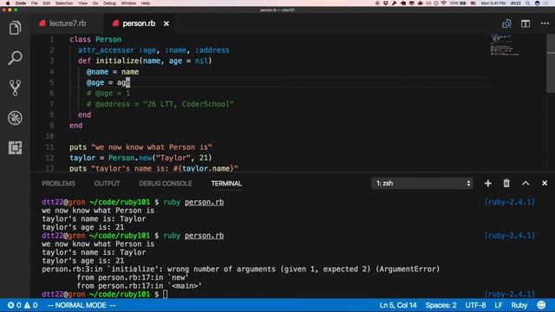Screen dimensions: 555x312
Task: Click the Person.new("Taylor", 21) line
Action: coord(140,158)
